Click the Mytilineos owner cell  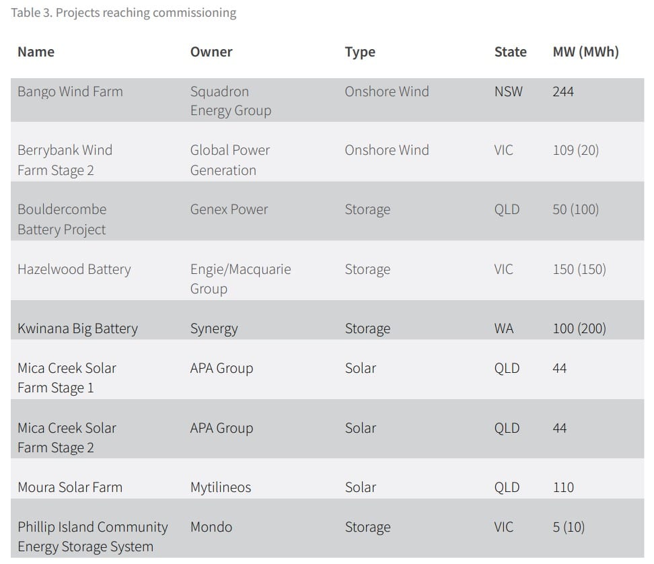click(221, 487)
